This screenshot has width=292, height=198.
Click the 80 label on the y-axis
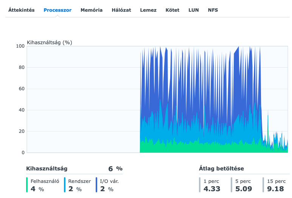pos(22,67)
